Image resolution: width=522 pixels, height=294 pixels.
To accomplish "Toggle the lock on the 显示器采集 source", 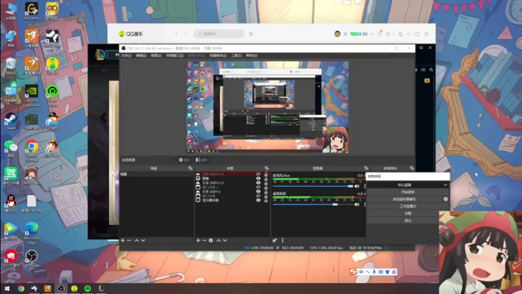I will click(x=266, y=201).
